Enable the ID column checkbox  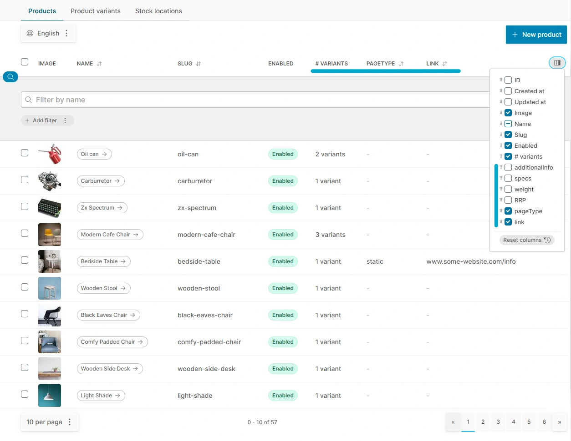(x=508, y=80)
